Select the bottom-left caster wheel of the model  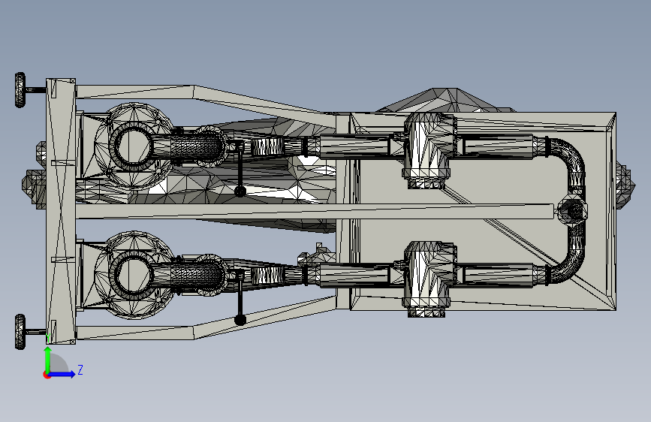pos(20,331)
